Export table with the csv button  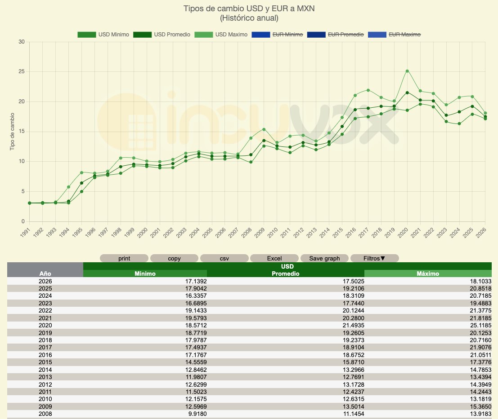224,258
